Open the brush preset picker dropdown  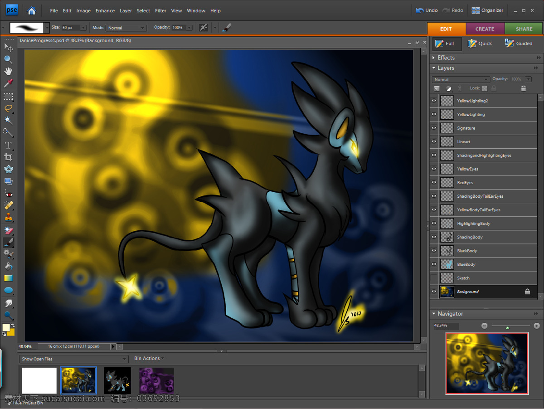[47, 28]
